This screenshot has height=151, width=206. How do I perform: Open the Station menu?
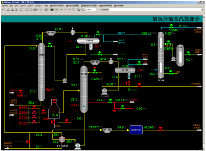[5, 6]
